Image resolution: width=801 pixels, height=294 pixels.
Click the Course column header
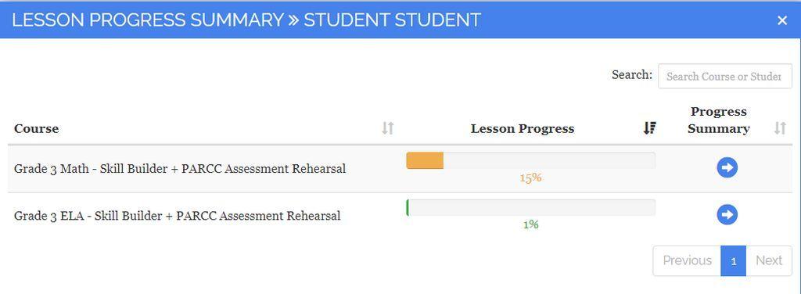(36, 128)
